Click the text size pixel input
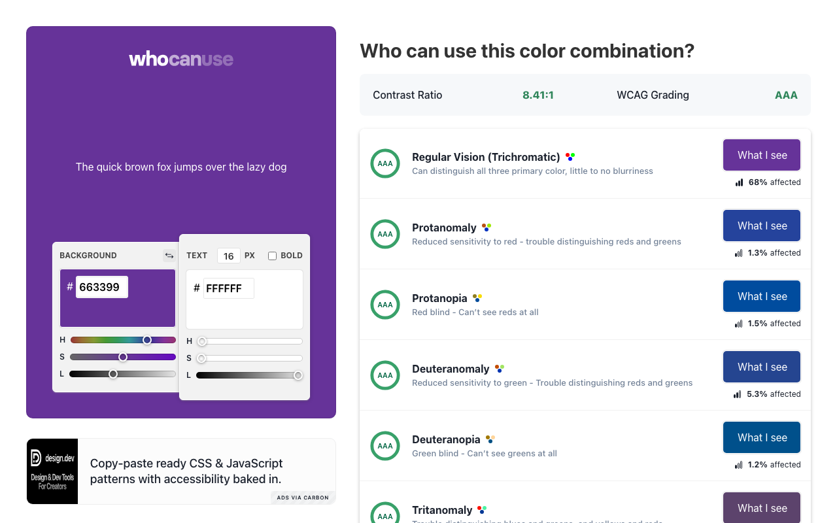This screenshot has width=837, height=523. [229, 256]
